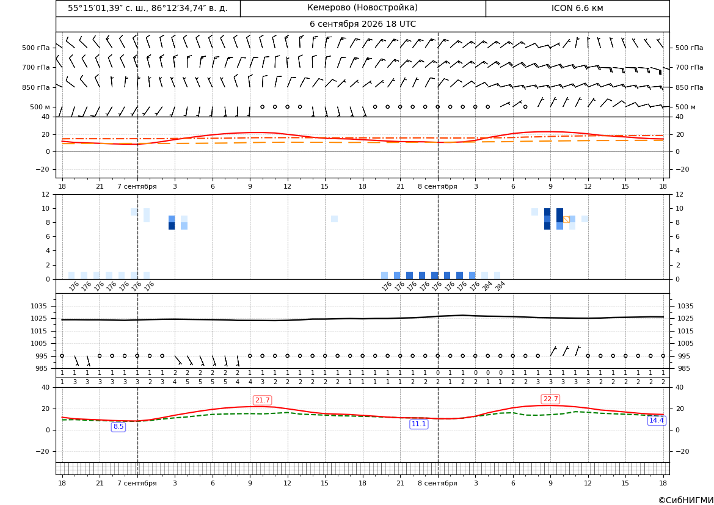
Task: Click the 21.7 maximum temperature label
Action: (262, 400)
